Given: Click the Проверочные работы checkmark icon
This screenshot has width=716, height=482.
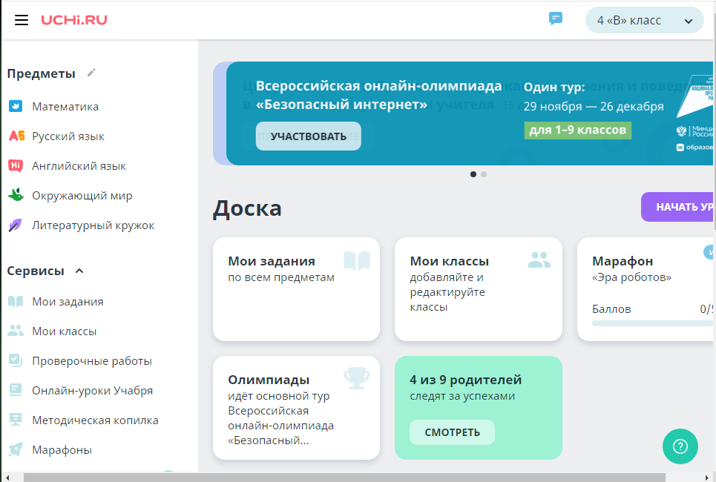Looking at the screenshot, I should coord(16,360).
